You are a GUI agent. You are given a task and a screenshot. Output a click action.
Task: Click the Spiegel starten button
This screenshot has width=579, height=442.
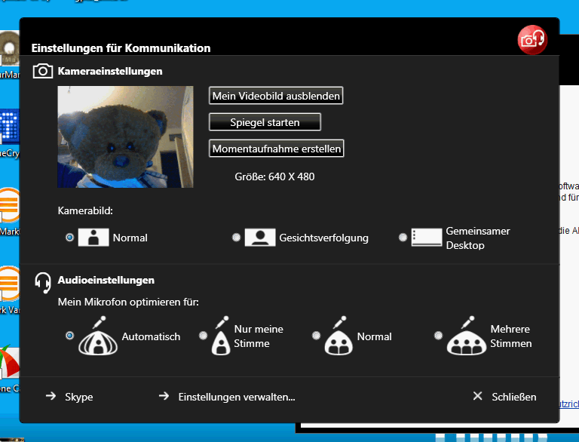tap(265, 122)
